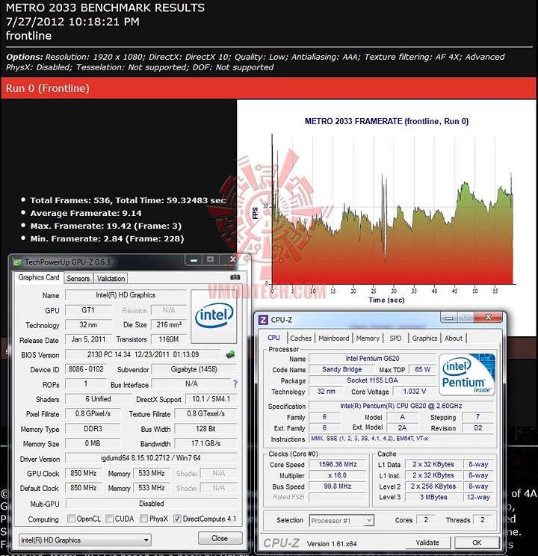538x556 pixels.
Task: Click the Specification field in CPU-Z
Action: tap(401, 406)
